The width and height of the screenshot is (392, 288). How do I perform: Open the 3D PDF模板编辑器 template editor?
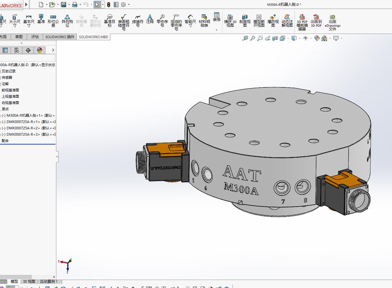tap(302, 23)
